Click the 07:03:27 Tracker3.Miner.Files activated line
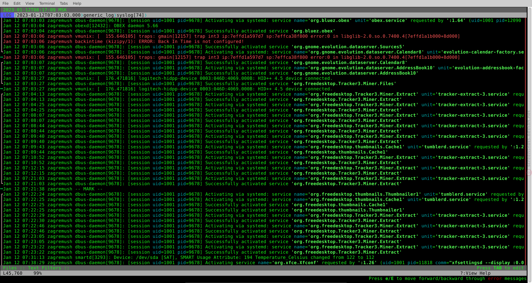The width and height of the screenshot is (532, 283). click(x=200, y=84)
